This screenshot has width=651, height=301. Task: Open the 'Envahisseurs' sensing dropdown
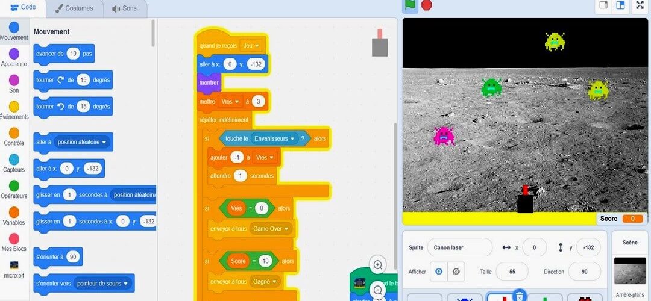point(274,138)
